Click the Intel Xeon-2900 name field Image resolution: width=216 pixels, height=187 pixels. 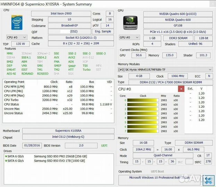[61, 14]
